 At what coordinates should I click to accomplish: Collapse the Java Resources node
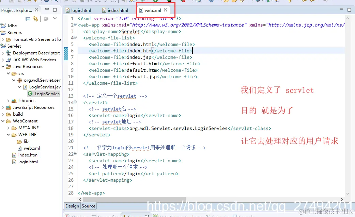point(3,67)
